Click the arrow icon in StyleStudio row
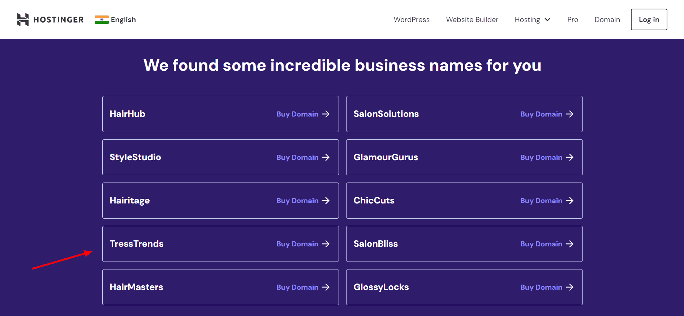This screenshot has width=684, height=316. click(326, 157)
